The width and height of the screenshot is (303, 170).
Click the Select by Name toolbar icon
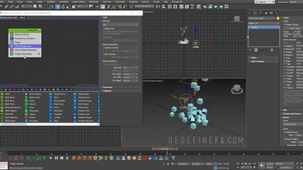tap(40, 7)
